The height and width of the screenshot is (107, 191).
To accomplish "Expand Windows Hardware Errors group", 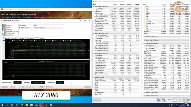I will 143,96.
